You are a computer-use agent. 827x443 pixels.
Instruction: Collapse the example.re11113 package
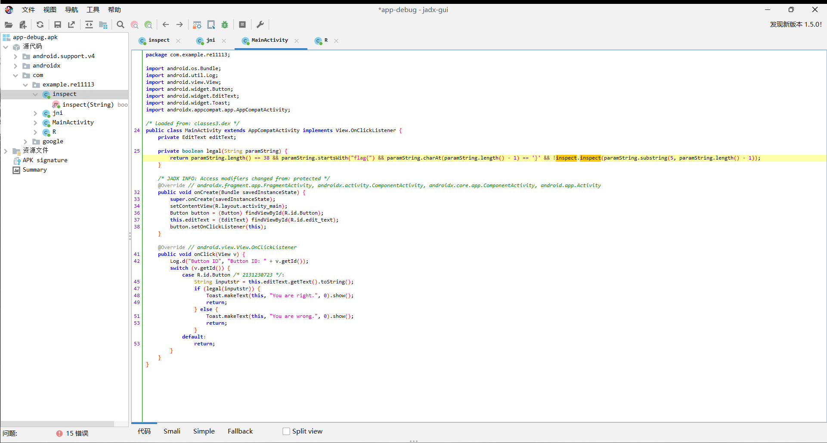25,85
